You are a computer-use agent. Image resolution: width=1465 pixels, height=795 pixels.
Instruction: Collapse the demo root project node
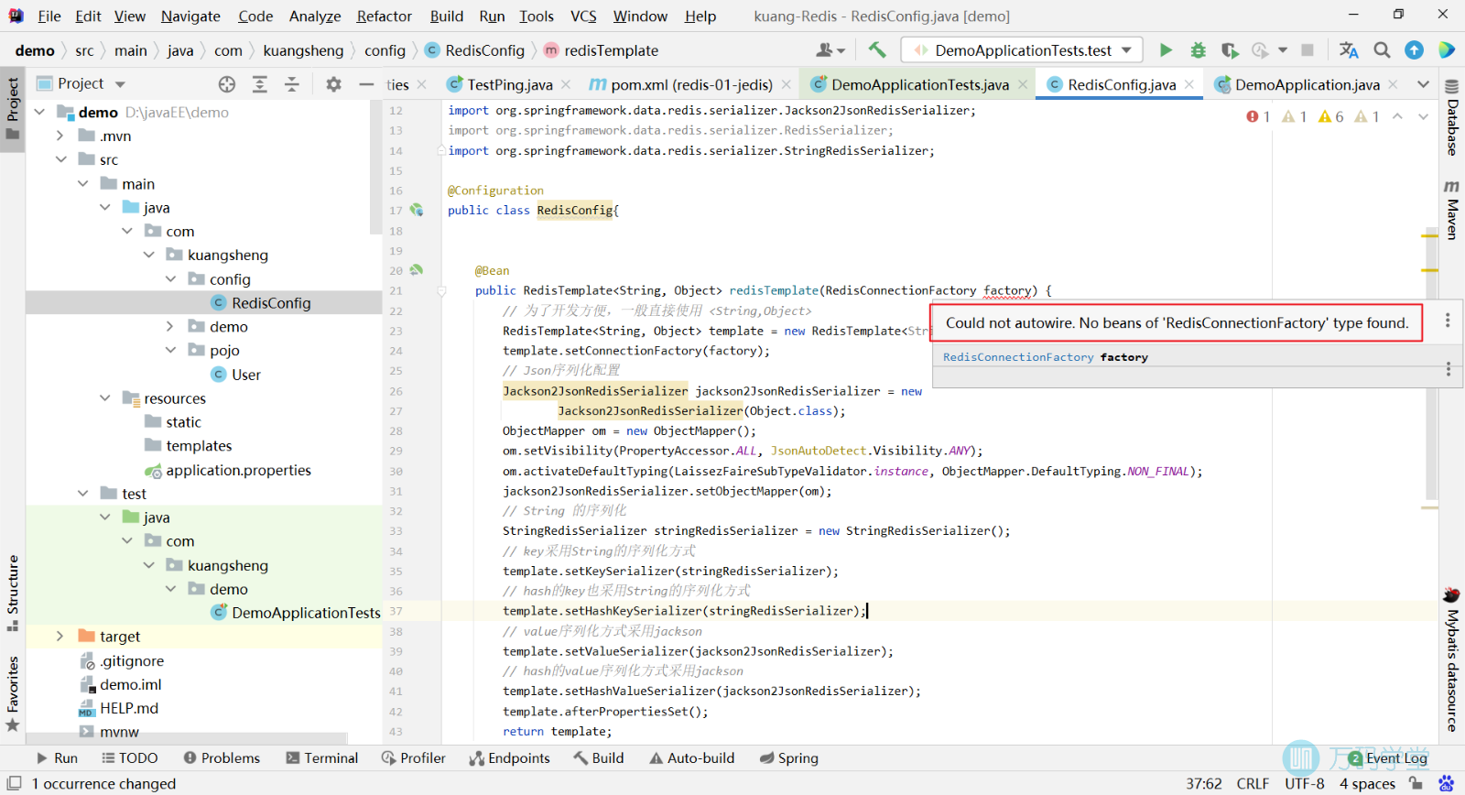pos(39,112)
